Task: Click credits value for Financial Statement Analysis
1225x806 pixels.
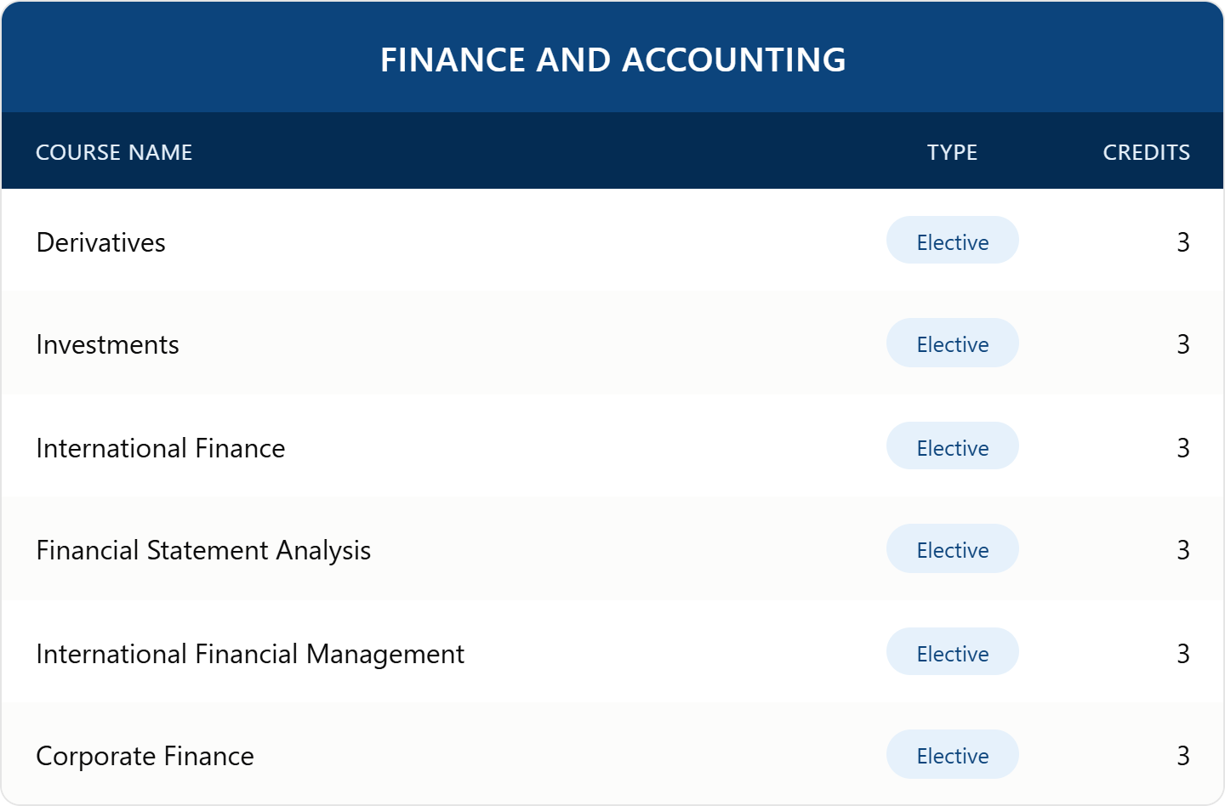Action: (1183, 550)
